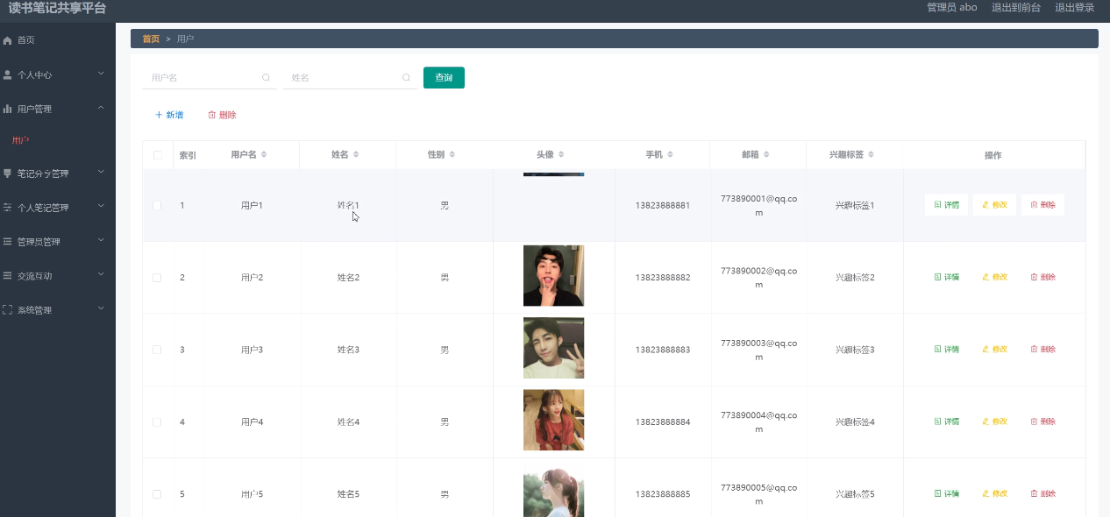Open the avatar thumbnail of 用户3
This screenshot has height=517, width=1110.
[553, 348]
